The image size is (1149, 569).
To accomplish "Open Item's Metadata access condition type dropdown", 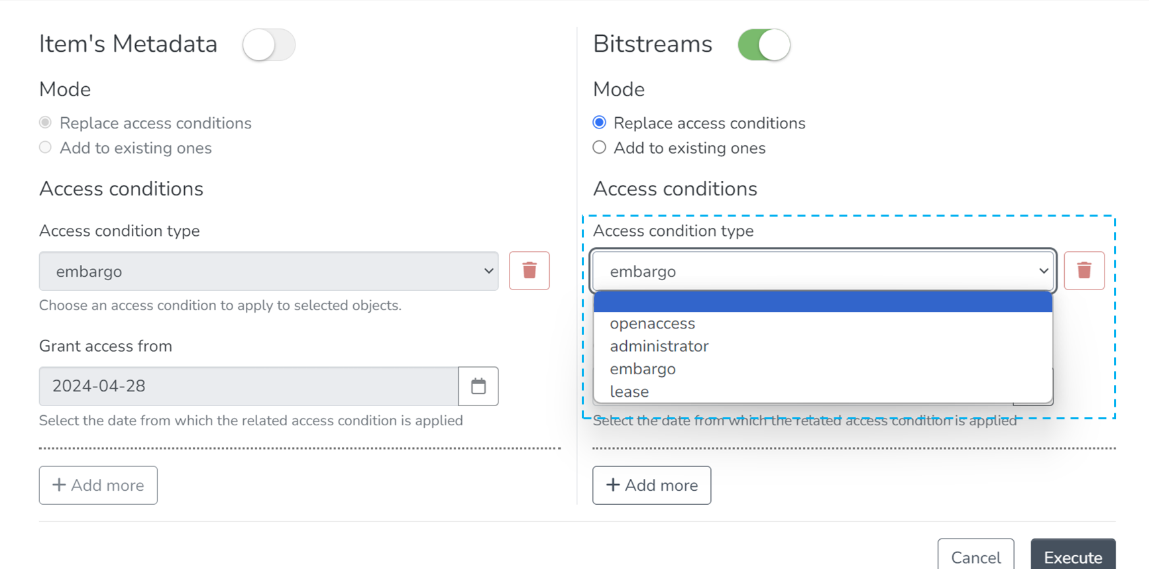I will point(268,271).
